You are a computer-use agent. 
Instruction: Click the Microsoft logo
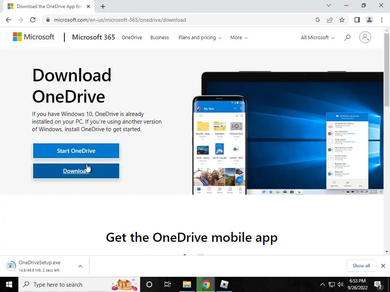coord(34,37)
